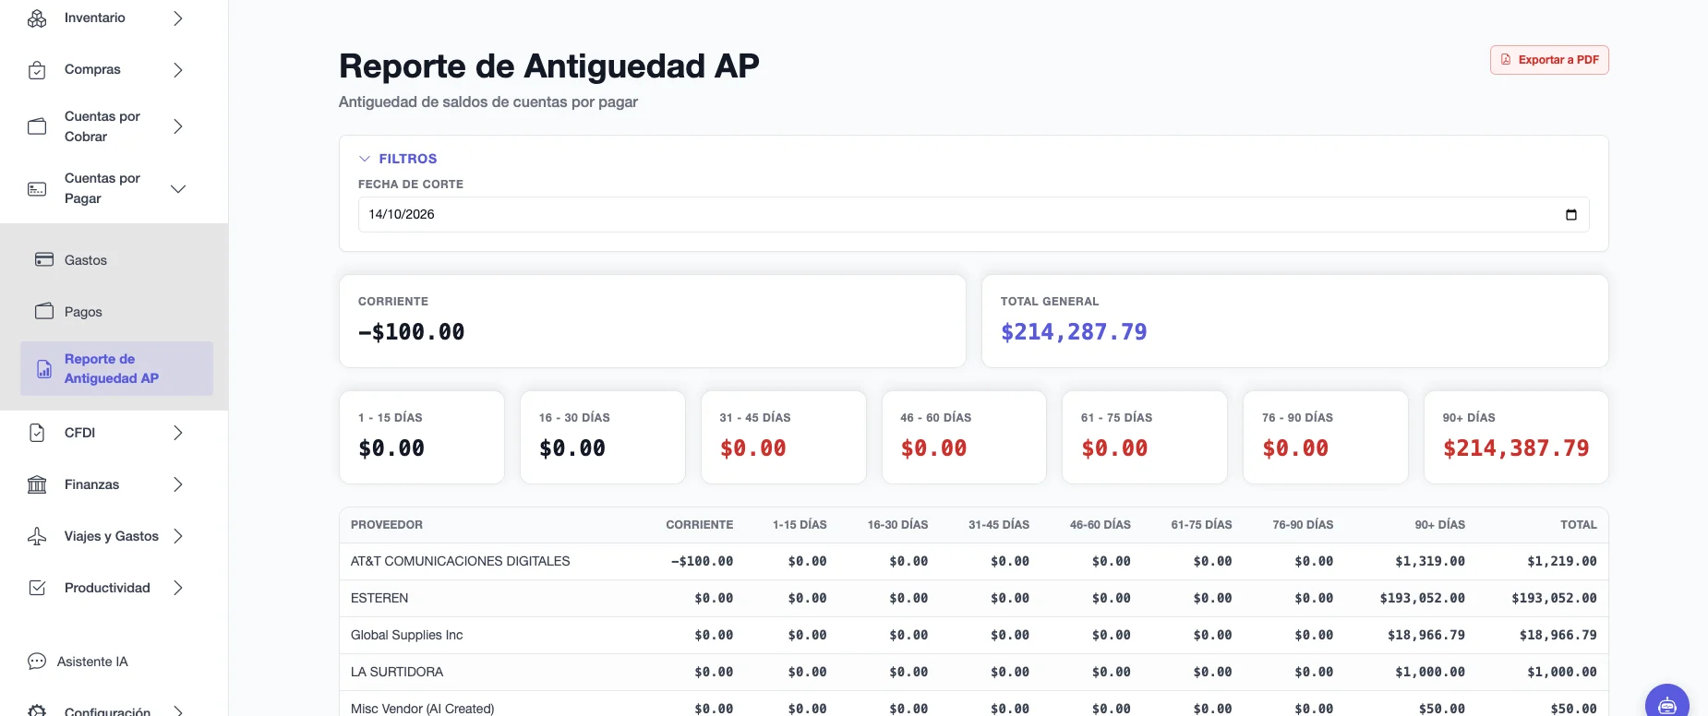Click the 90+ días $214,387.79 card value
The image size is (1708, 716).
[x=1516, y=448]
